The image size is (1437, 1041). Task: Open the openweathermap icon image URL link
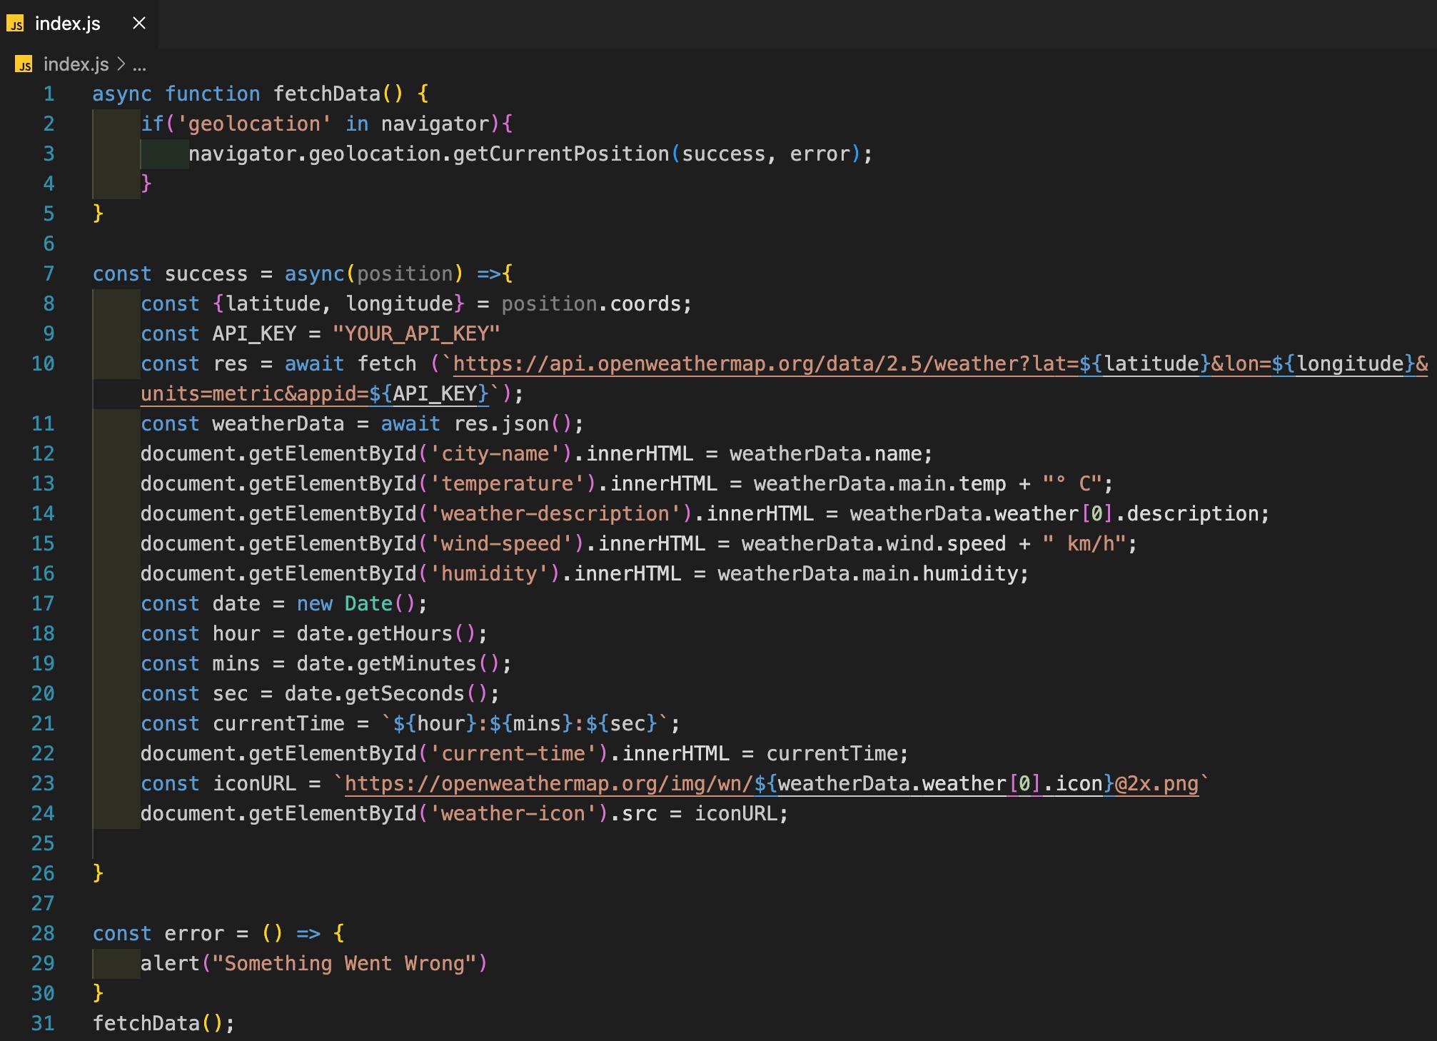772,784
